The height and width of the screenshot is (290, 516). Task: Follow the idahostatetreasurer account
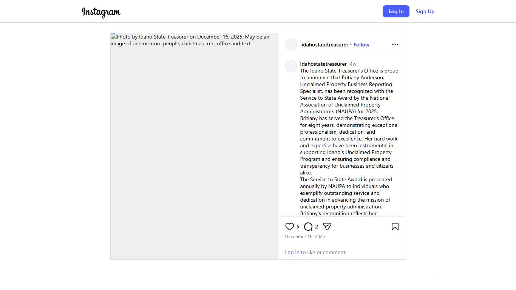[x=361, y=45]
